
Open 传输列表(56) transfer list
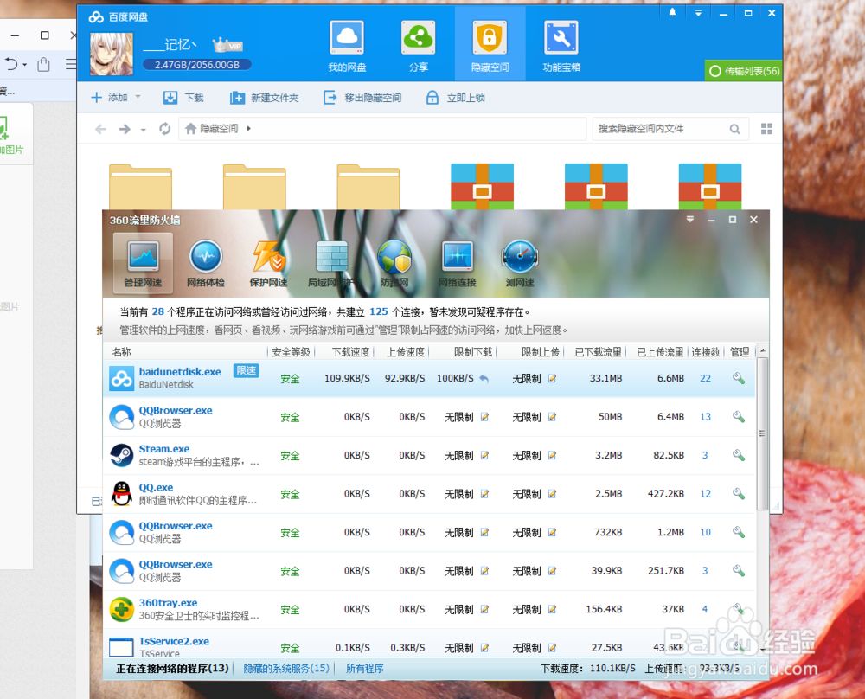tap(744, 71)
